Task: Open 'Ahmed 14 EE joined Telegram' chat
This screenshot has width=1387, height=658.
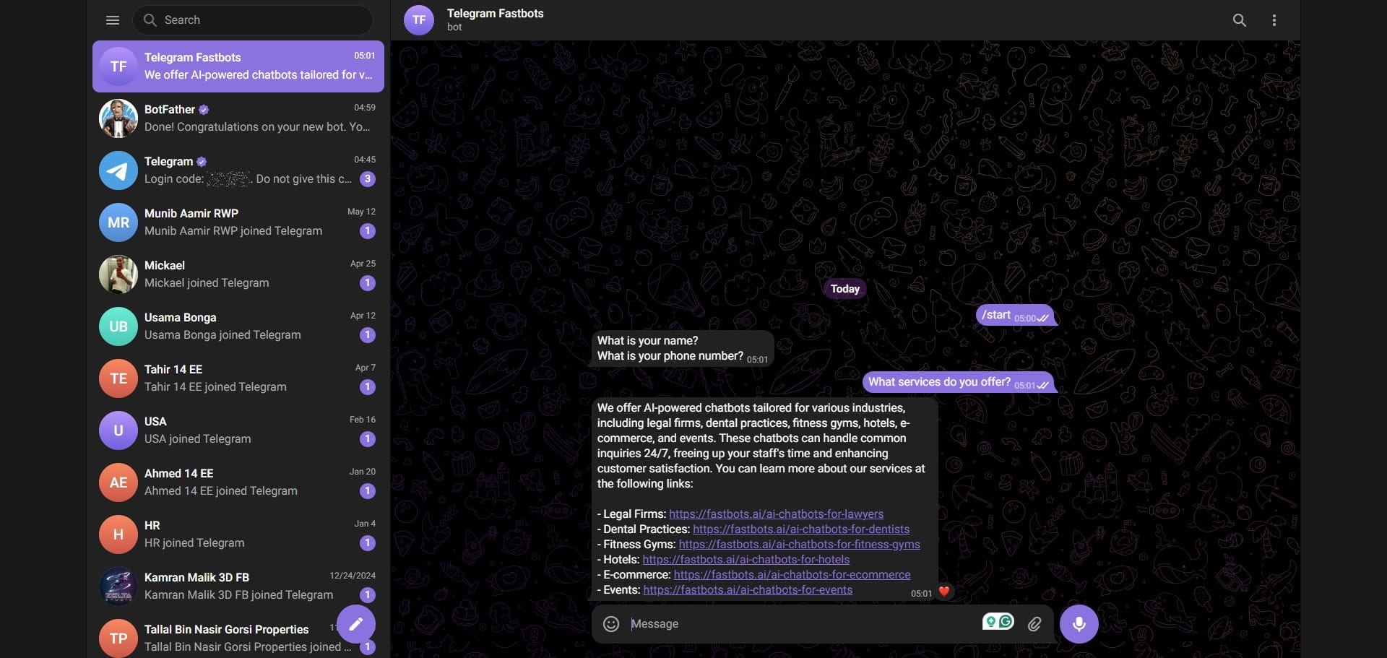Action: (238, 482)
